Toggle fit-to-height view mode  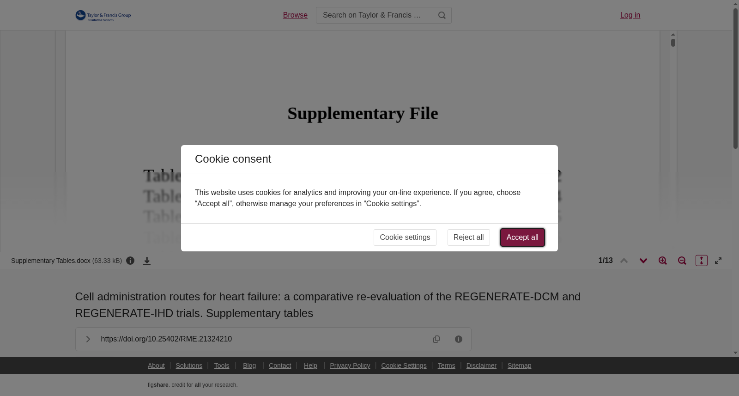701,261
